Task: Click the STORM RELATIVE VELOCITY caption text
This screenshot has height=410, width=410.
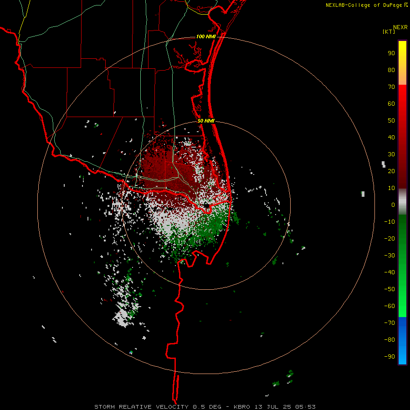Action: pos(142,407)
